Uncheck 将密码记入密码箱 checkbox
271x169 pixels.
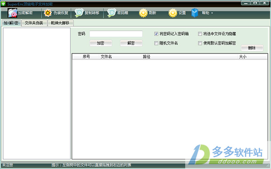(156, 34)
